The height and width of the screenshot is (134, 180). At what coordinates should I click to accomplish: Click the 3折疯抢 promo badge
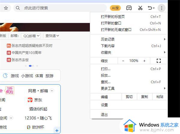point(10,90)
